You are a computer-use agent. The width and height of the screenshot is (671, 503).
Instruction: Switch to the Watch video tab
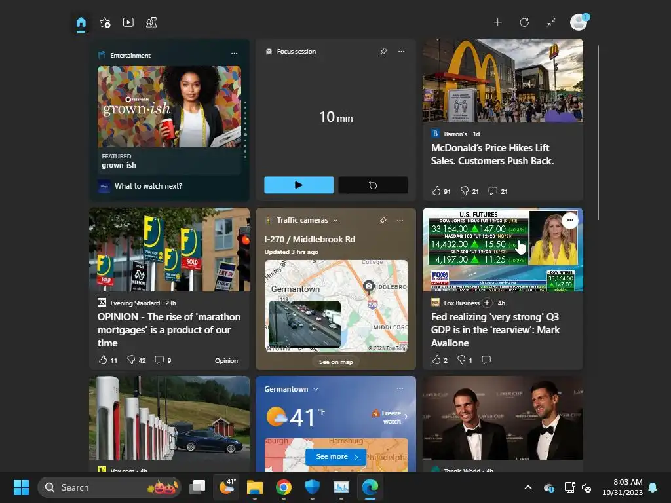pyautogui.click(x=128, y=22)
